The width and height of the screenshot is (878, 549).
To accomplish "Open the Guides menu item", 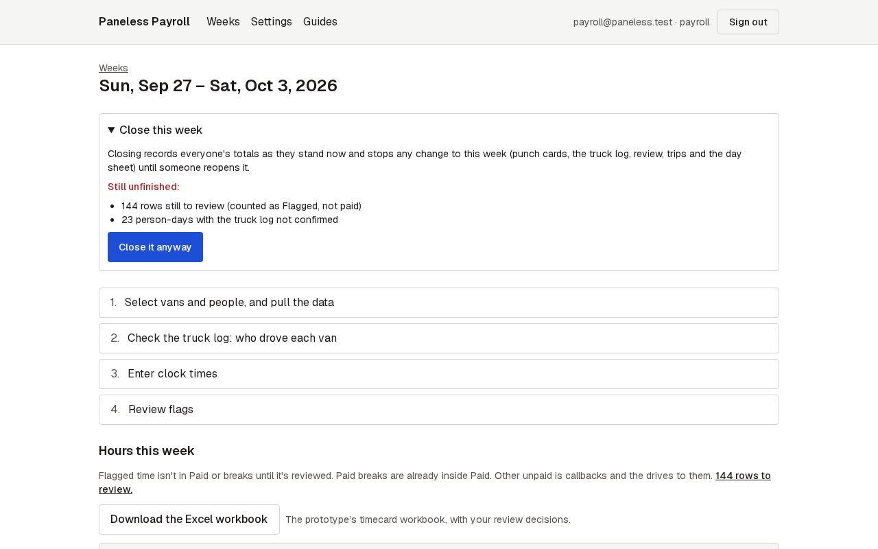I will point(320,22).
